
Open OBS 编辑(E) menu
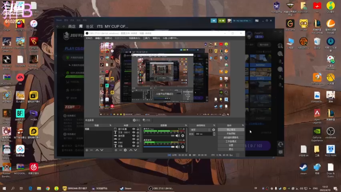click(98, 38)
